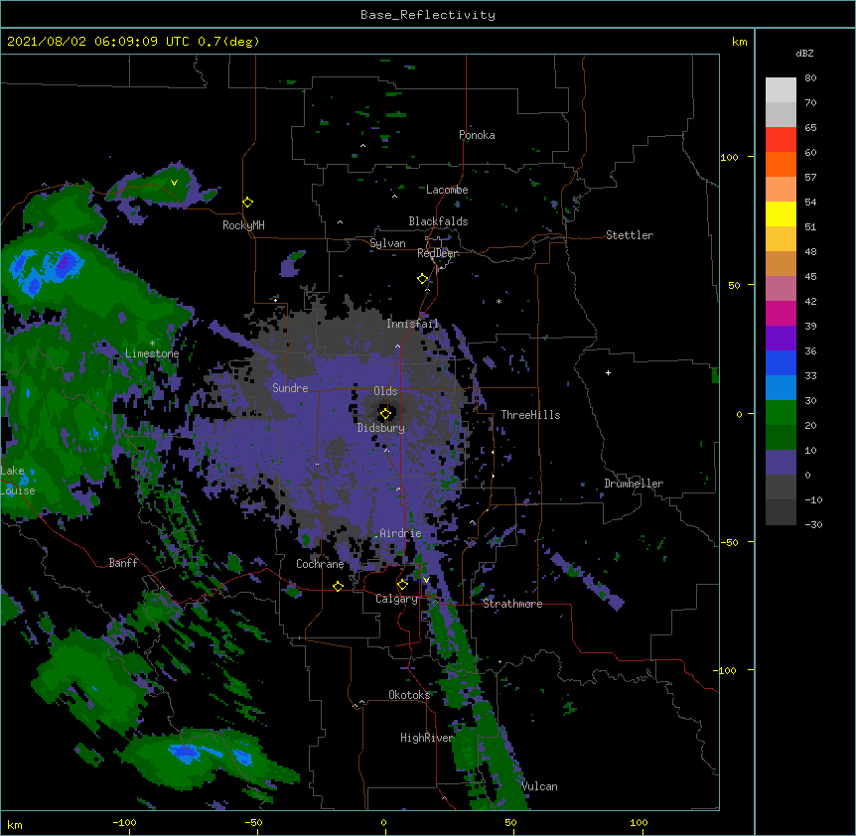
Task: Click the white plus marker north of Drumheller
Action: pos(608,372)
